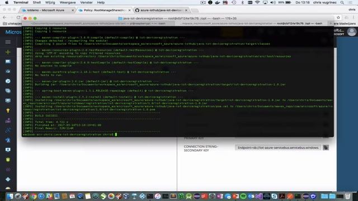Open Keynote from the Dock

point(134,197)
